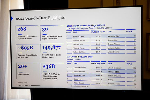This screenshot has height=100, width=150.
Task: Click 'Latham & Watkins' with 21 deals
Action: (114, 48)
